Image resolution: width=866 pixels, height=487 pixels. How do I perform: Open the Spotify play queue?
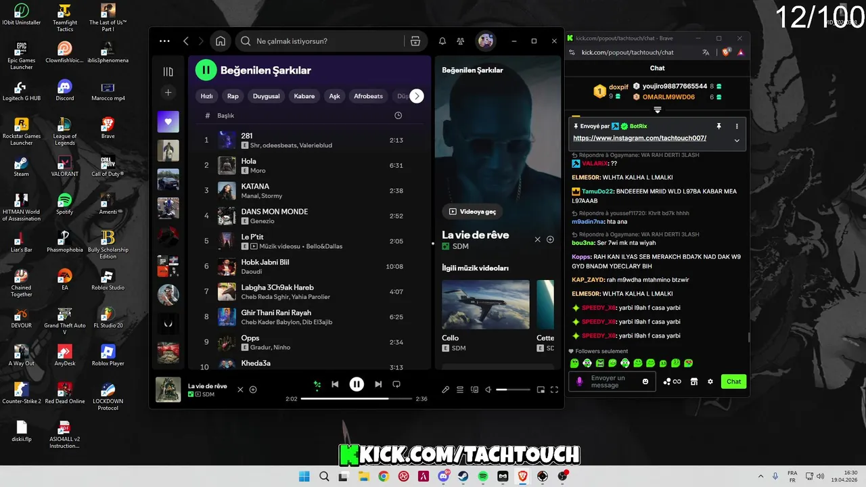coord(460,390)
